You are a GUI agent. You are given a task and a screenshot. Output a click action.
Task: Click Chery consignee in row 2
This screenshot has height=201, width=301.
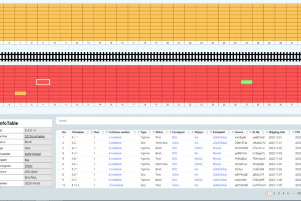point(176,143)
